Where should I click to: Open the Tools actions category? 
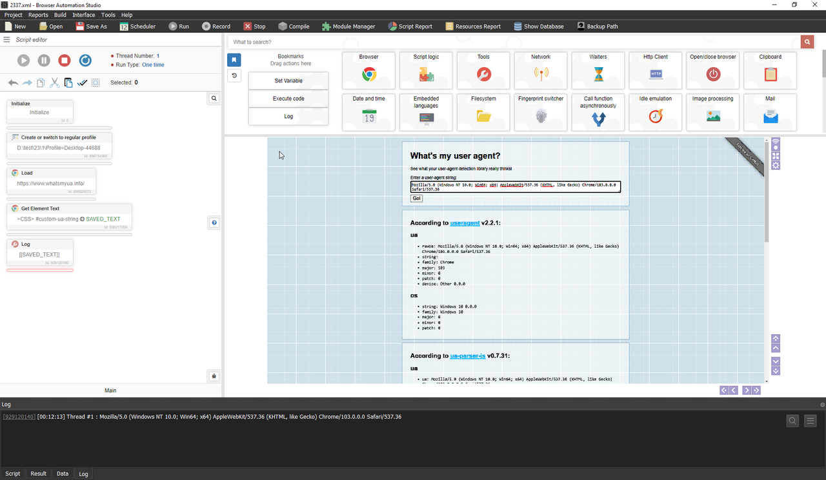pos(483,70)
